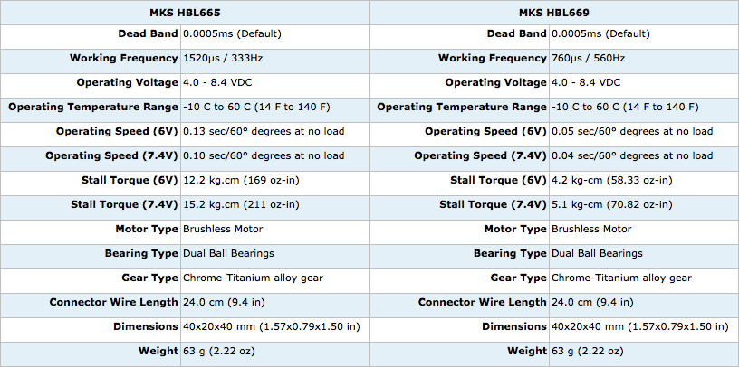Select the HBL665 Brushless Motor value

[223, 229]
